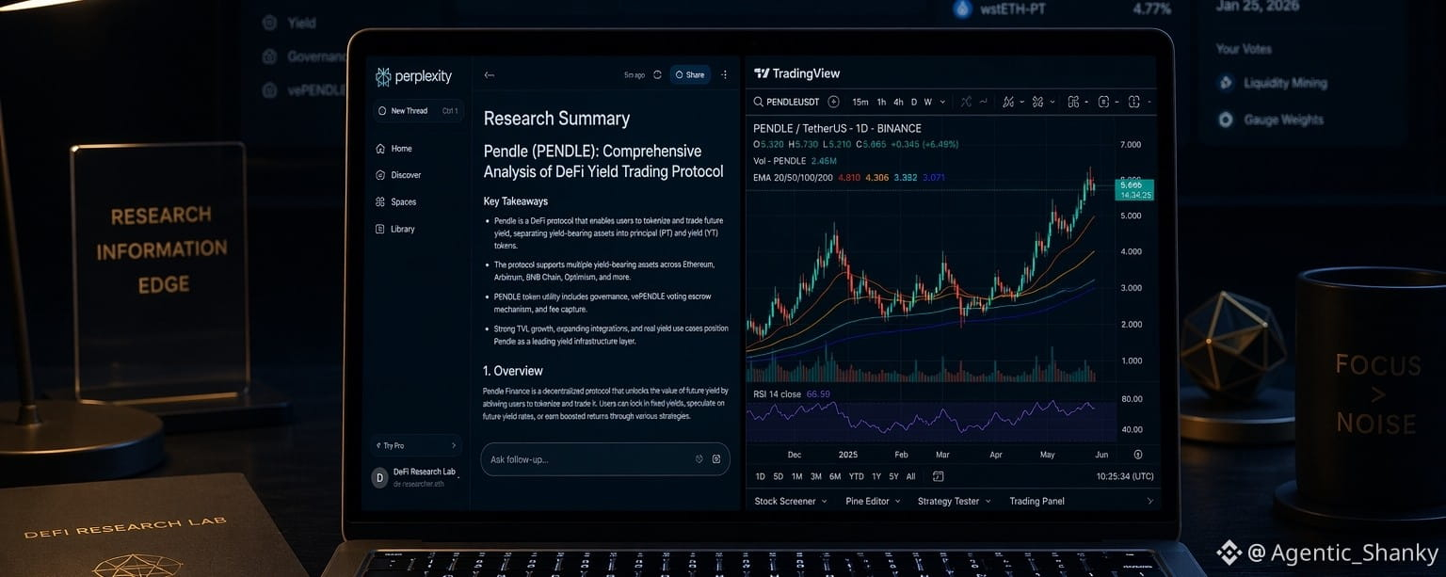Screen dimensions: 1446x577
Task: Click the EMA 20/50/100/200 indicator label
Action: 793,177
